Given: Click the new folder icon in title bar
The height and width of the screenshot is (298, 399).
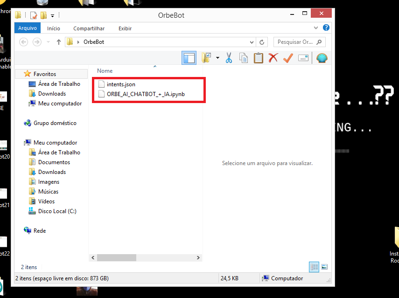Looking at the screenshot, I should point(43,15).
